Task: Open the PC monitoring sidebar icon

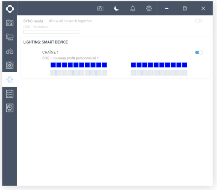Action: tap(10, 37)
